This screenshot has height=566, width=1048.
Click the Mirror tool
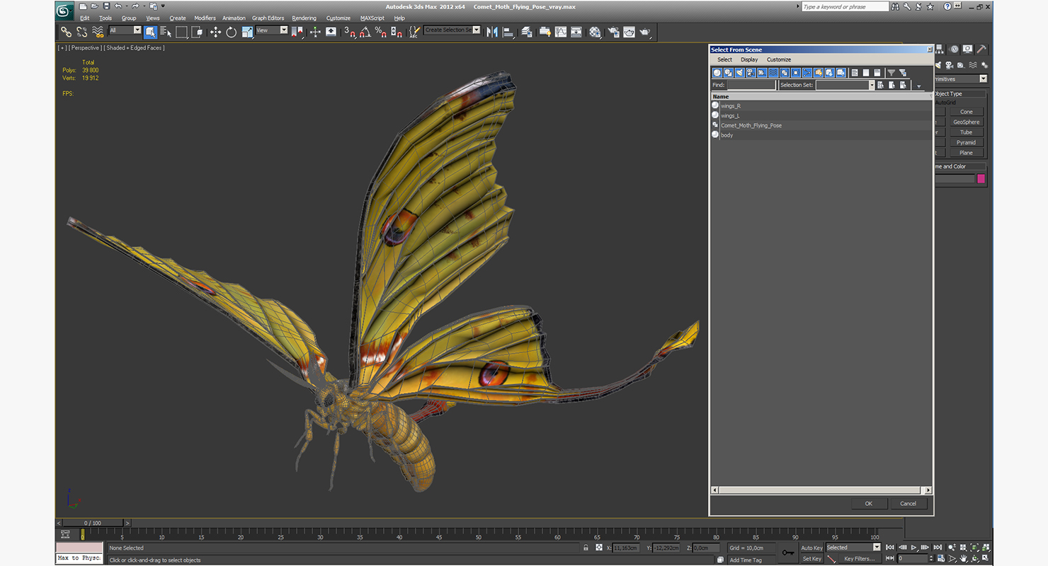tap(492, 32)
